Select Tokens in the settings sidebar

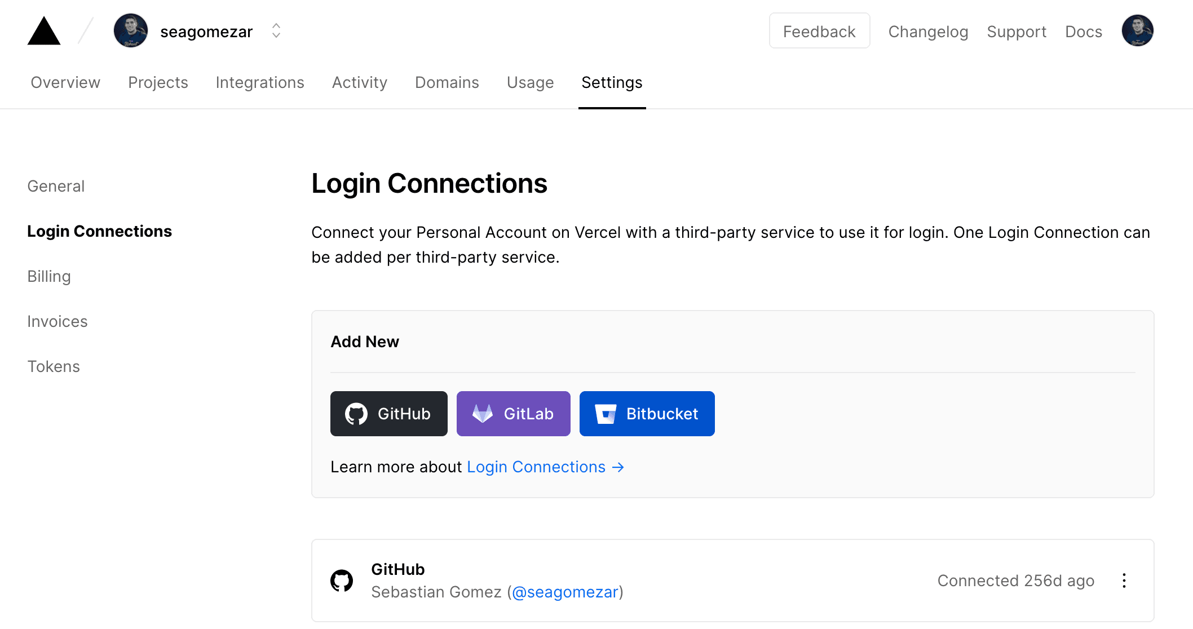click(54, 366)
